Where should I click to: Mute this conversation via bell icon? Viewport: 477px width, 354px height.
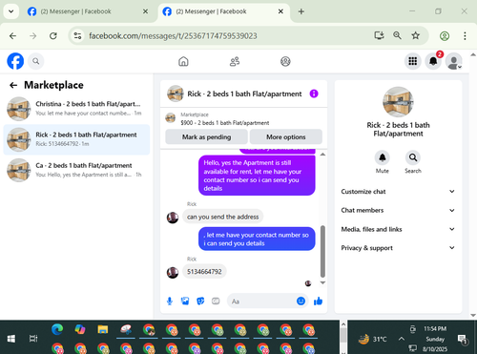[x=383, y=157]
